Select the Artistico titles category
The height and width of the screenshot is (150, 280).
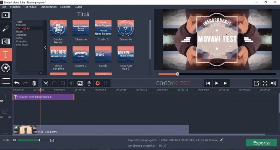coord(21,35)
